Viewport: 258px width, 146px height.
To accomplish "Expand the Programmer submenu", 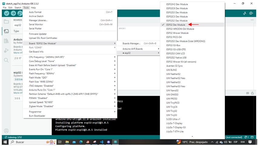I will pyautogui.click(x=70, y=112).
